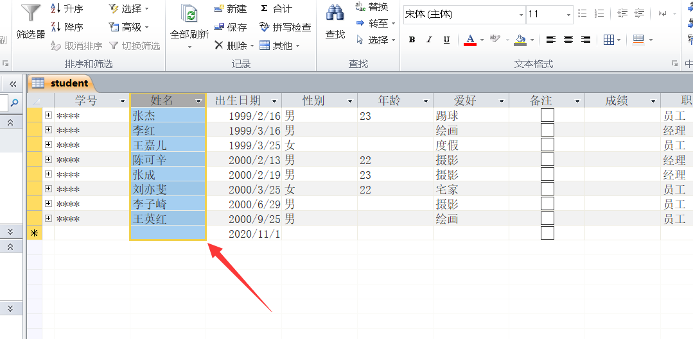This screenshot has width=693, height=339.
Task: Apply bold formatting with B icon
Action: 412,40
